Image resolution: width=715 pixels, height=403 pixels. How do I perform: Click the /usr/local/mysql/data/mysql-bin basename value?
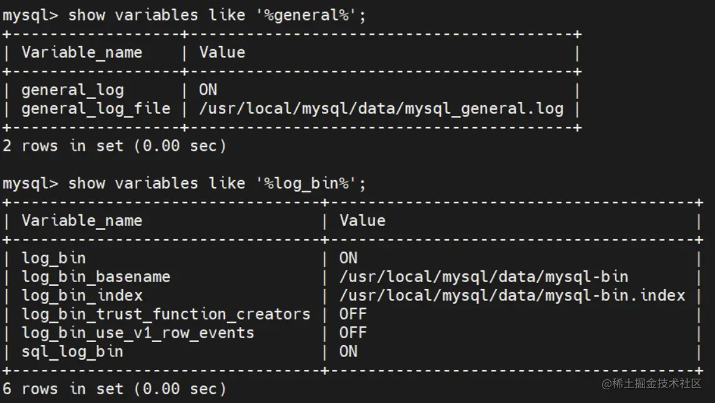484,277
